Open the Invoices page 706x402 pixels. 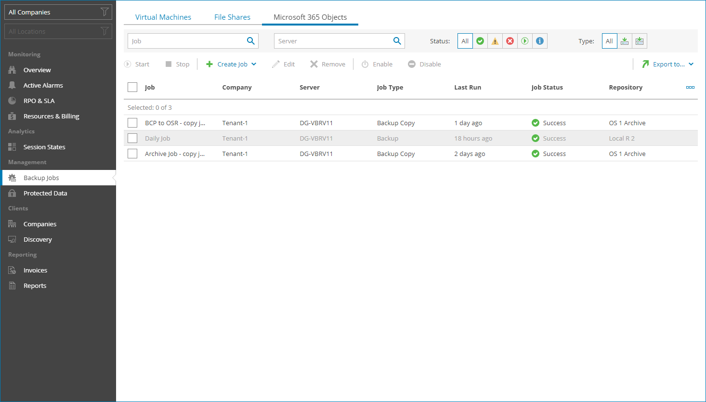coord(34,270)
